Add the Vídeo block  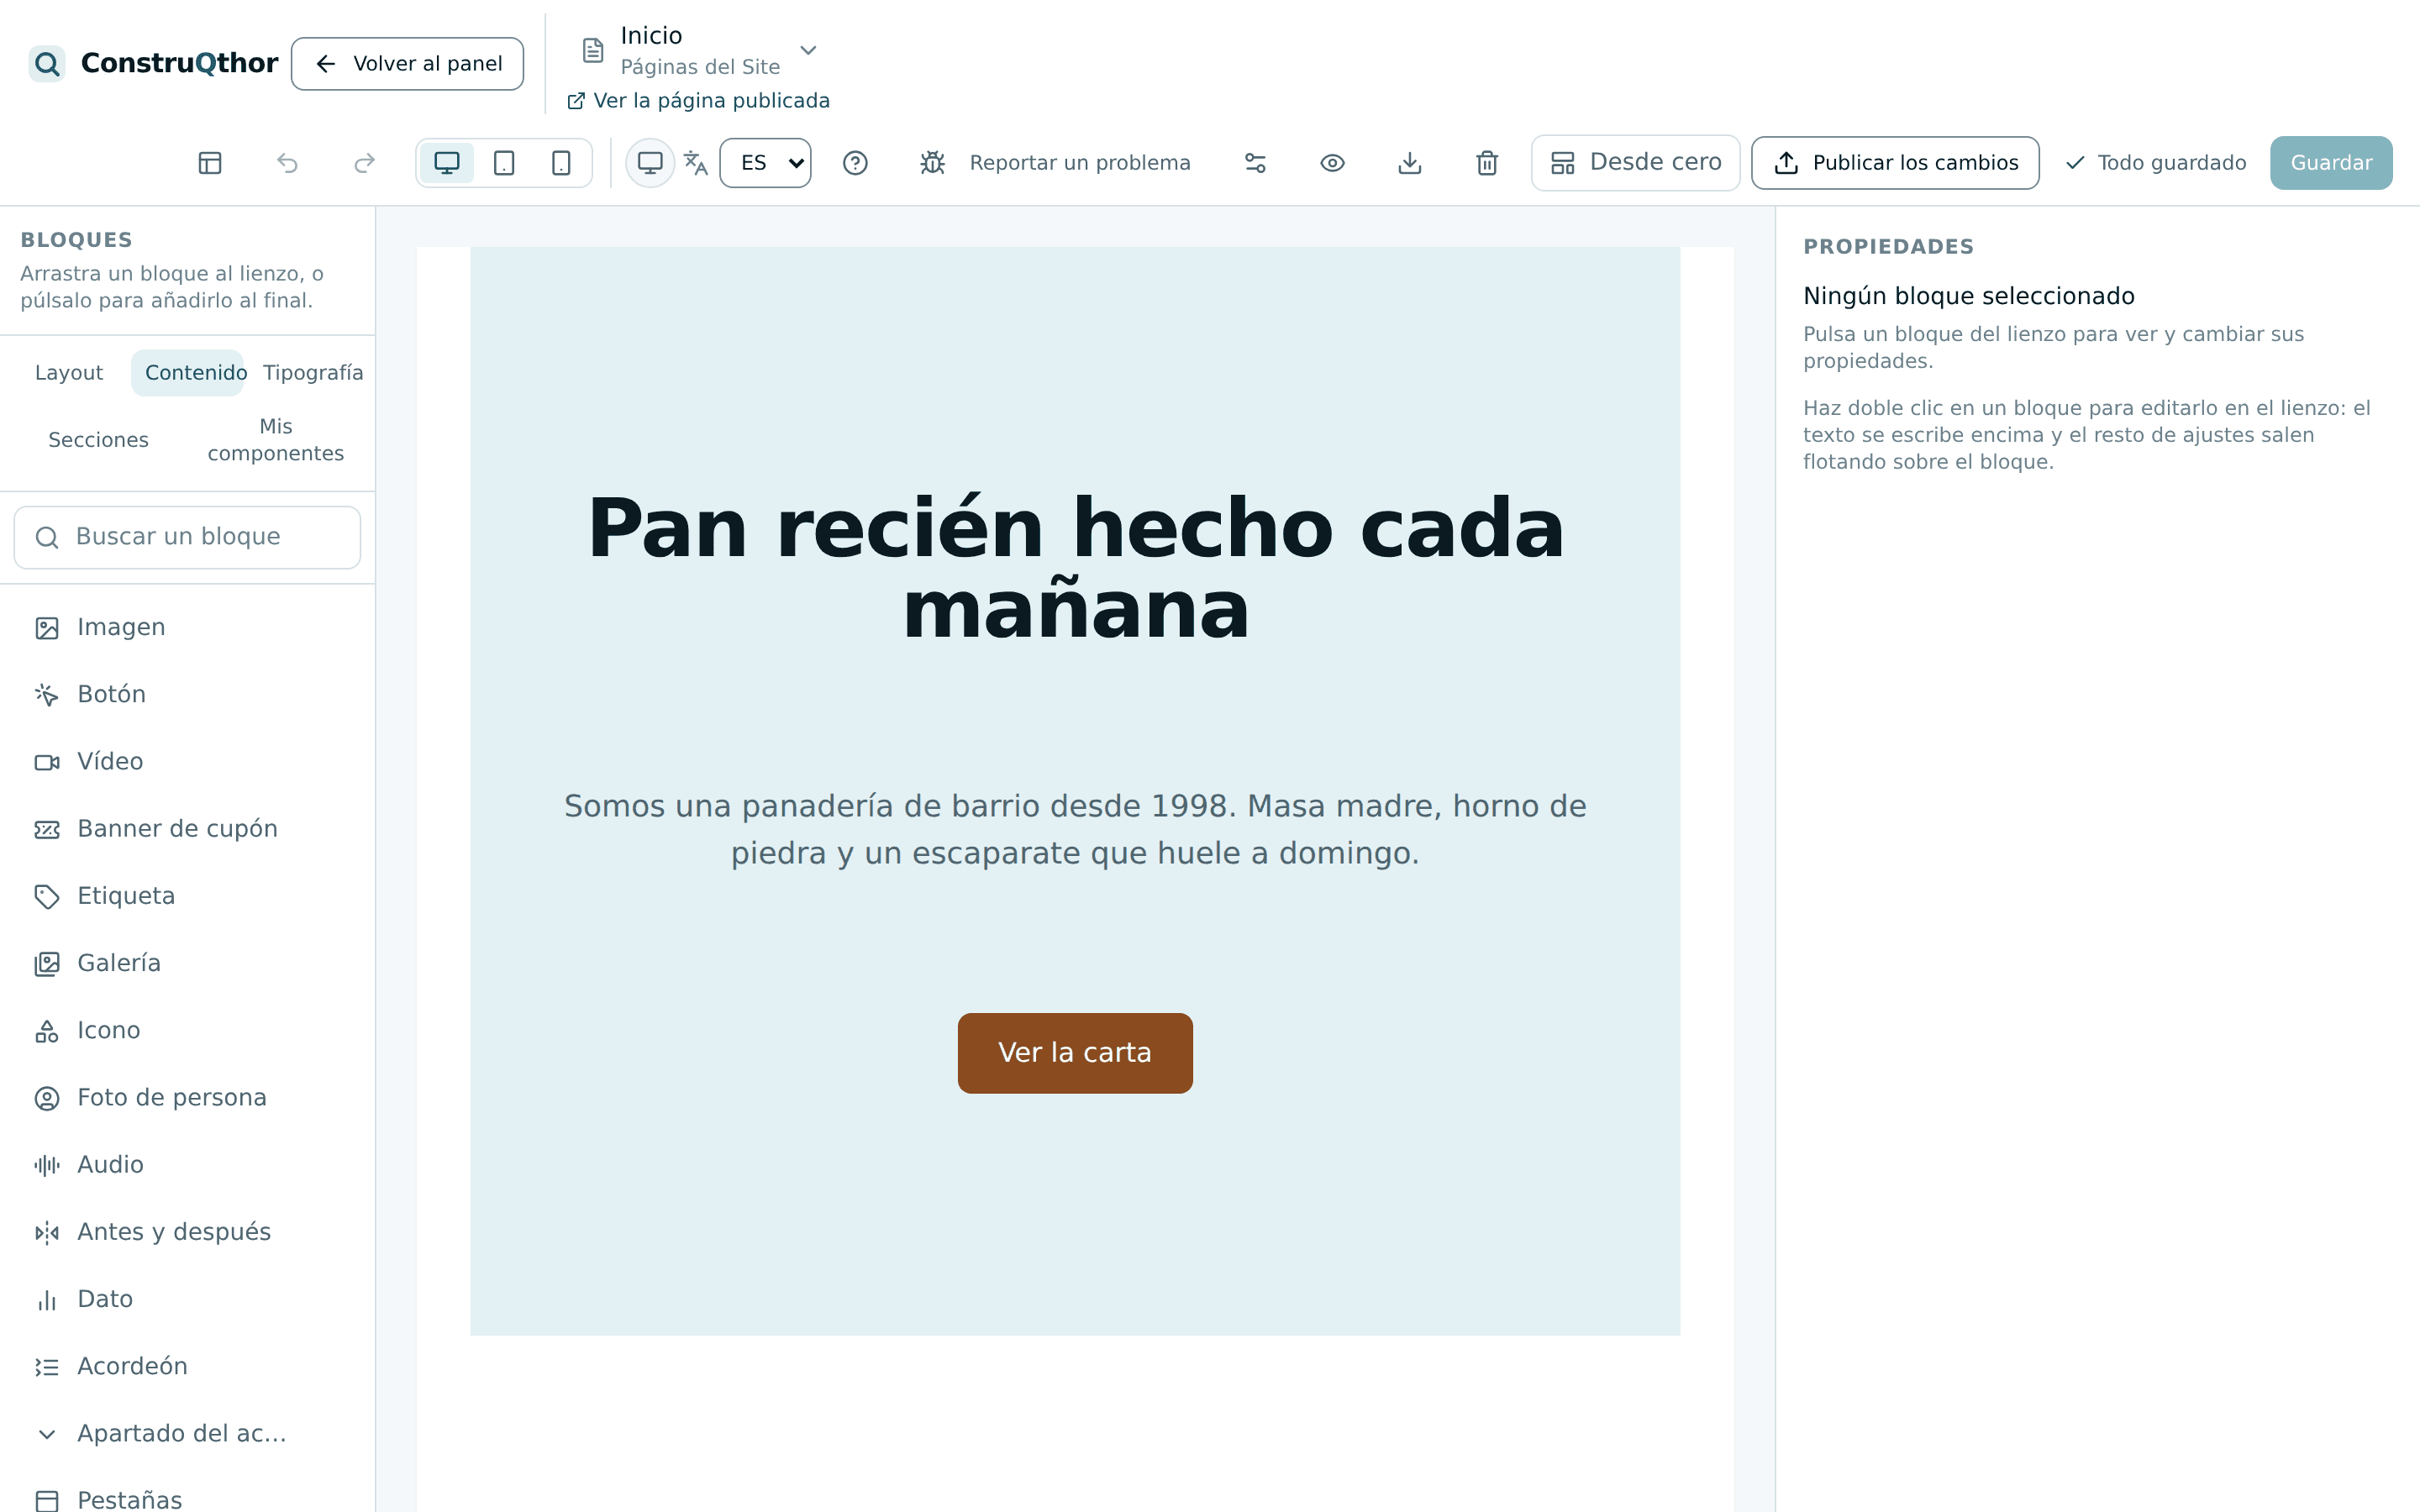pyautogui.click(x=187, y=762)
